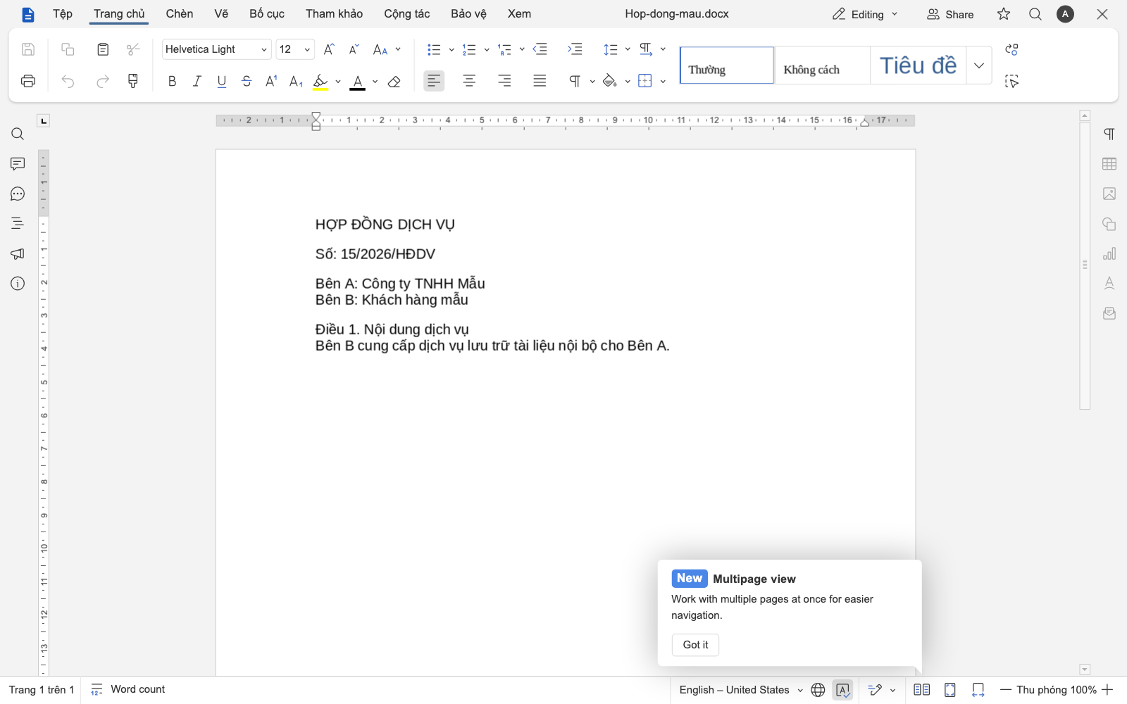
Task: Open the Chèn tab
Action: 180,14
